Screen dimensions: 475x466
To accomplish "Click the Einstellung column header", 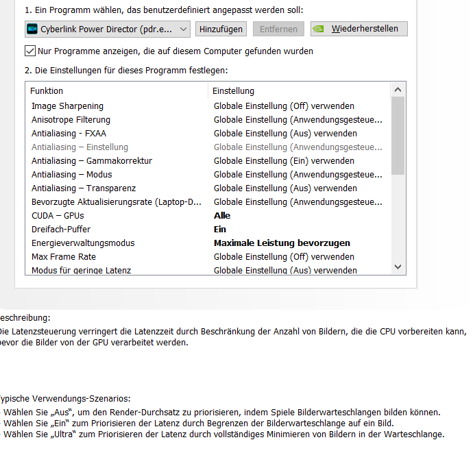I will 300,91.
